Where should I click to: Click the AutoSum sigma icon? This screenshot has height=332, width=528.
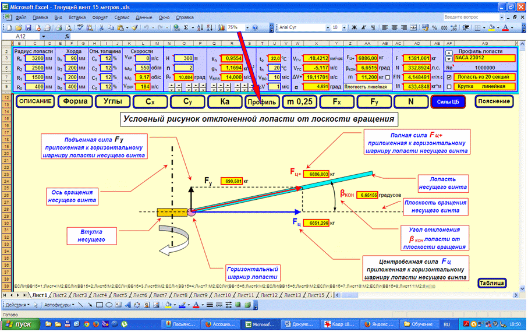[186, 27]
